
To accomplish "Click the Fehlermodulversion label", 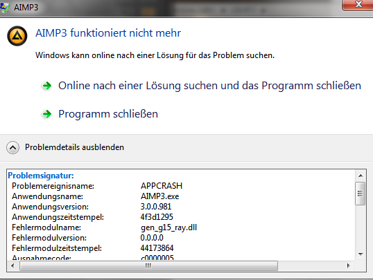I will (x=49, y=238).
